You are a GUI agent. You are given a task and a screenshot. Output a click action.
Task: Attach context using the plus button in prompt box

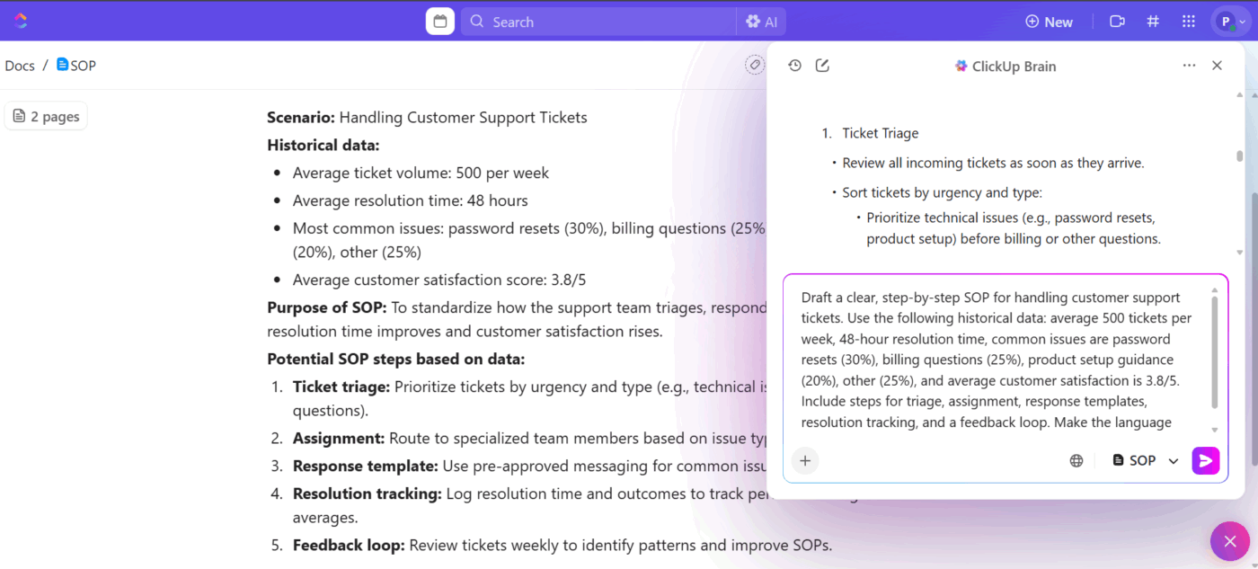pos(805,460)
